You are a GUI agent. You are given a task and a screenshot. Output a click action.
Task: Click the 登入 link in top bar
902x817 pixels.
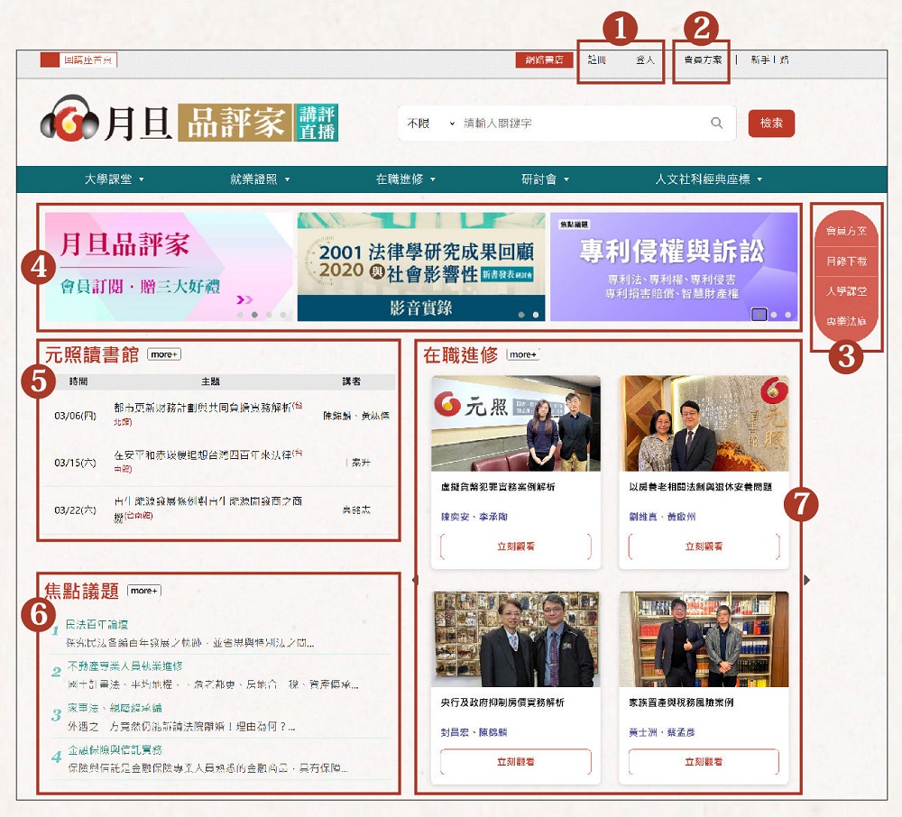(x=645, y=60)
